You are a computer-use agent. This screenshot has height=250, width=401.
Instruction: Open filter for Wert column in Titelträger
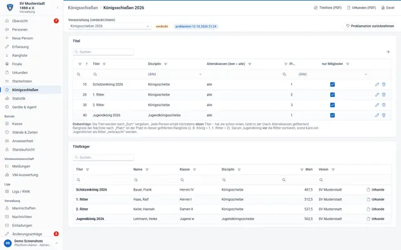[302, 169]
